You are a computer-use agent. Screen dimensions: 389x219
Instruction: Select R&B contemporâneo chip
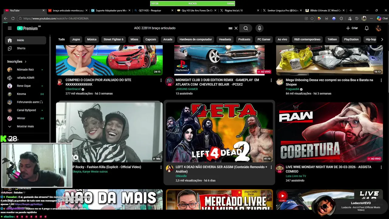pos(307,39)
